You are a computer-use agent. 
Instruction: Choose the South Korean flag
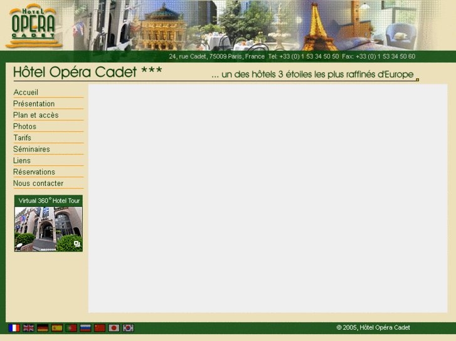(x=128, y=328)
